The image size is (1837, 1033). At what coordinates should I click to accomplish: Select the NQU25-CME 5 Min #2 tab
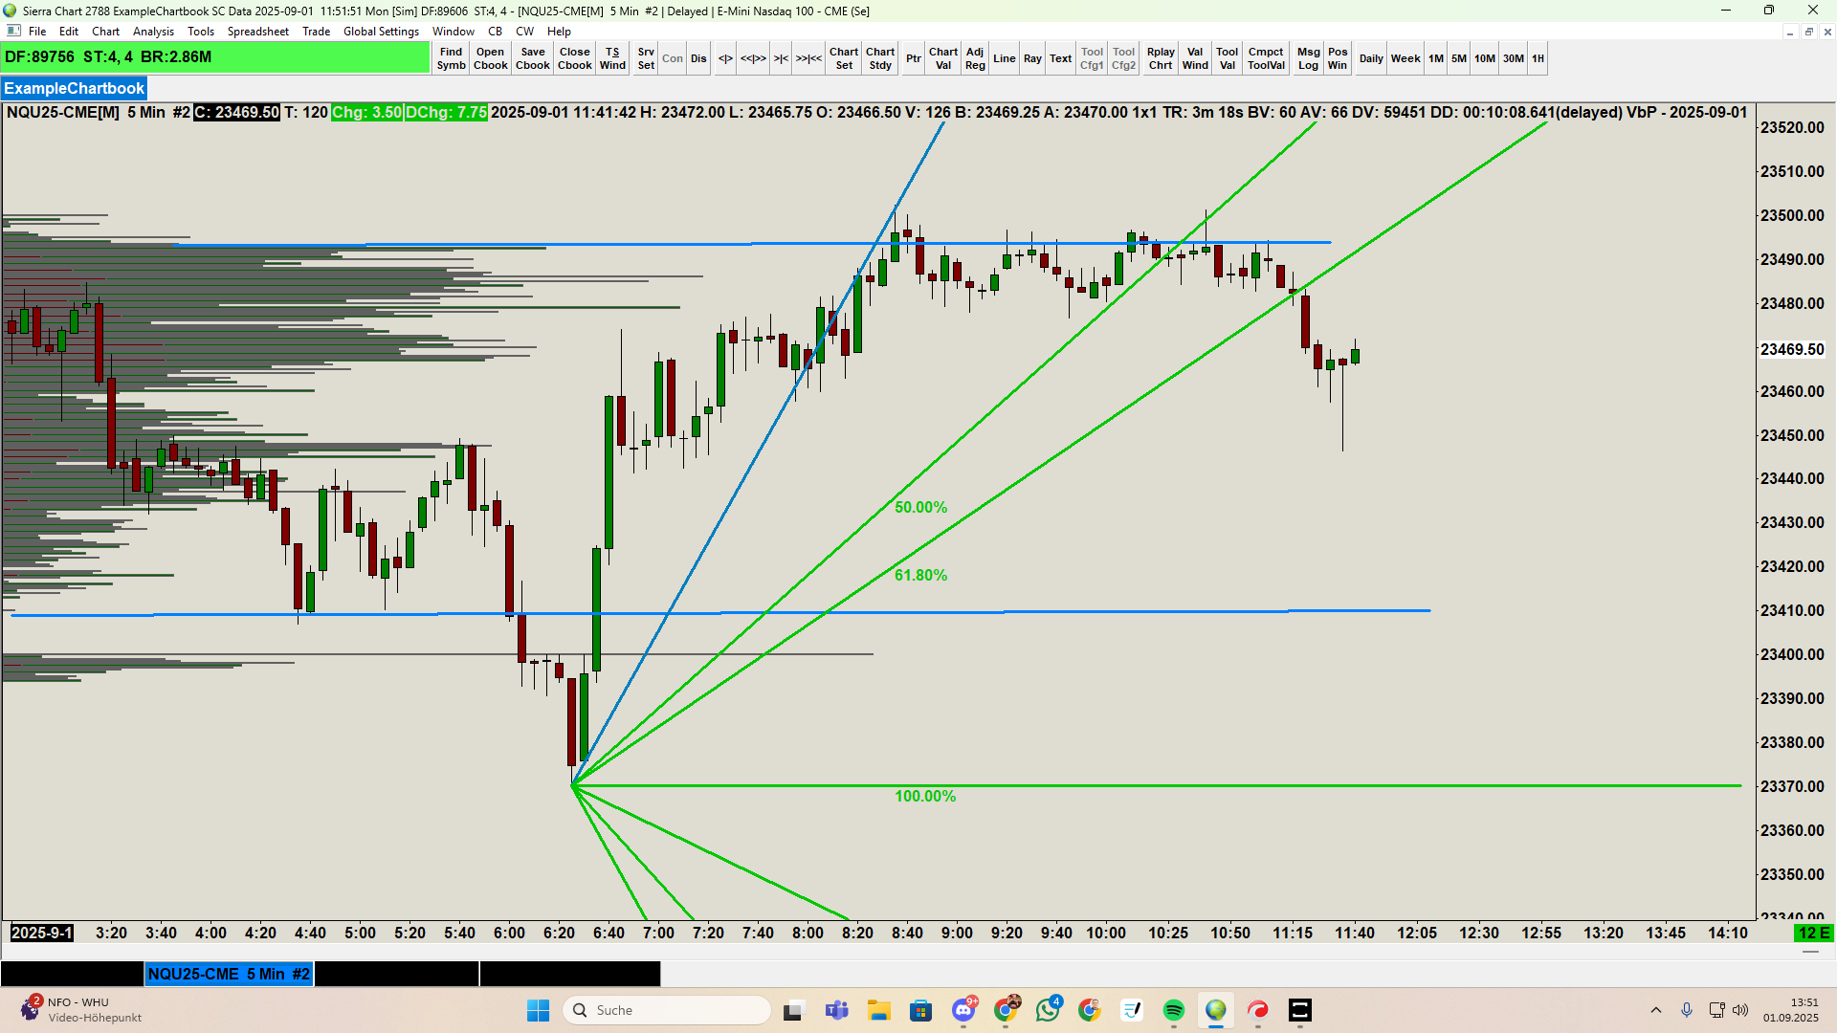tap(229, 974)
